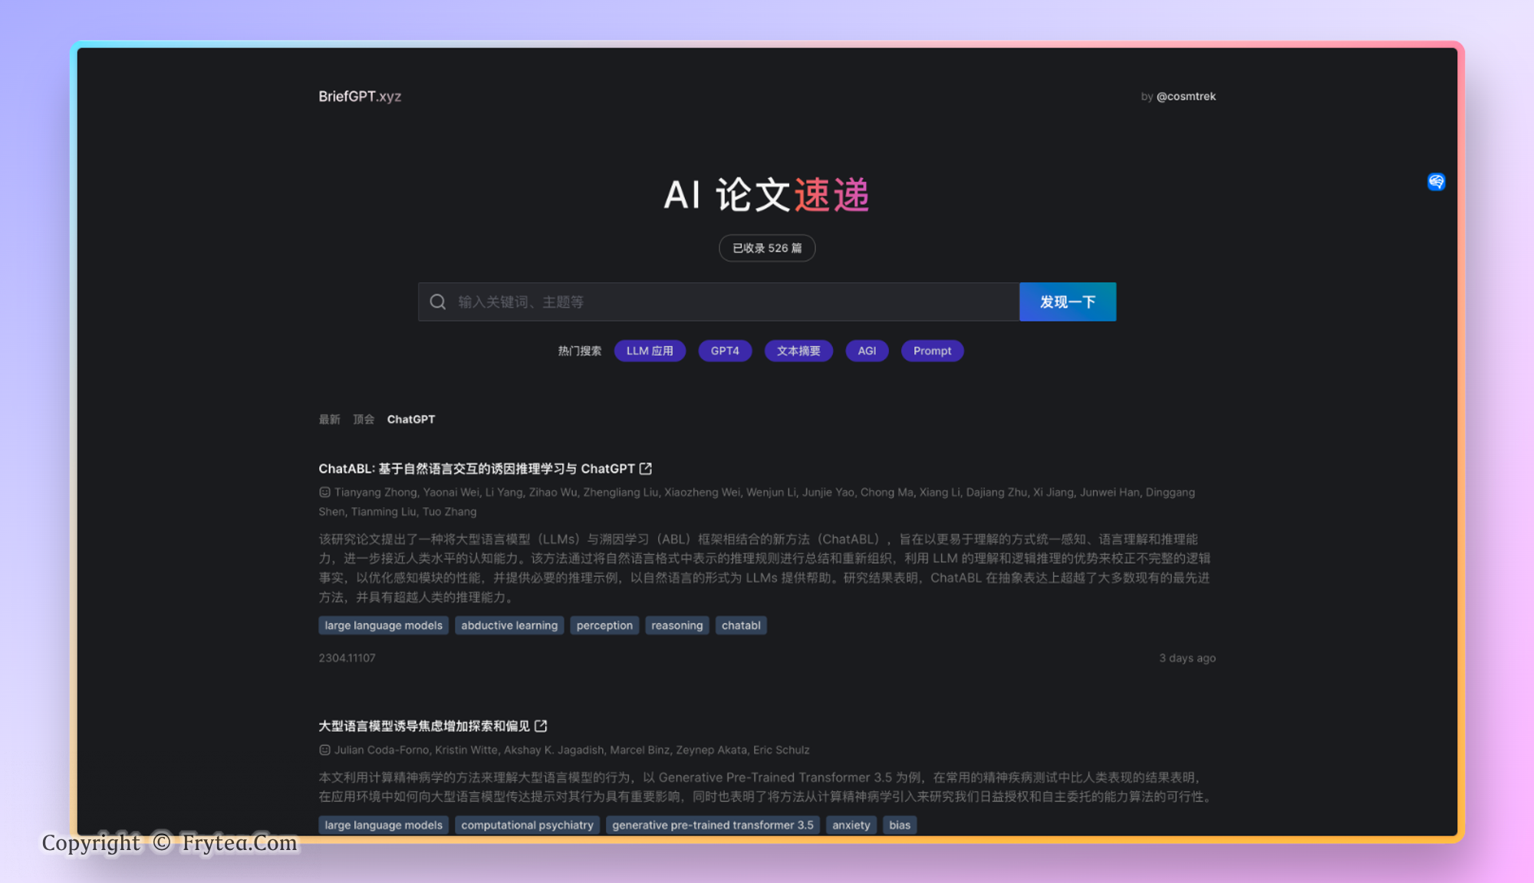This screenshot has width=1534, height=883.
Task: Switch to the ChatGPT tab
Action: [x=411, y=420]
